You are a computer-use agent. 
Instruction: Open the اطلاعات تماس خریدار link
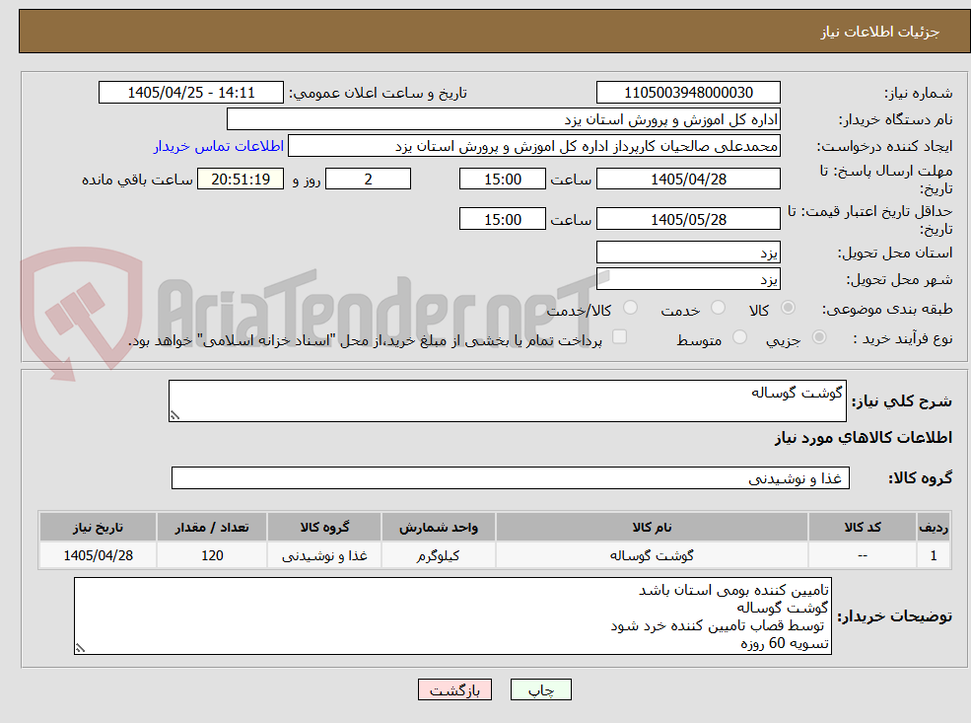click(219, 146)
